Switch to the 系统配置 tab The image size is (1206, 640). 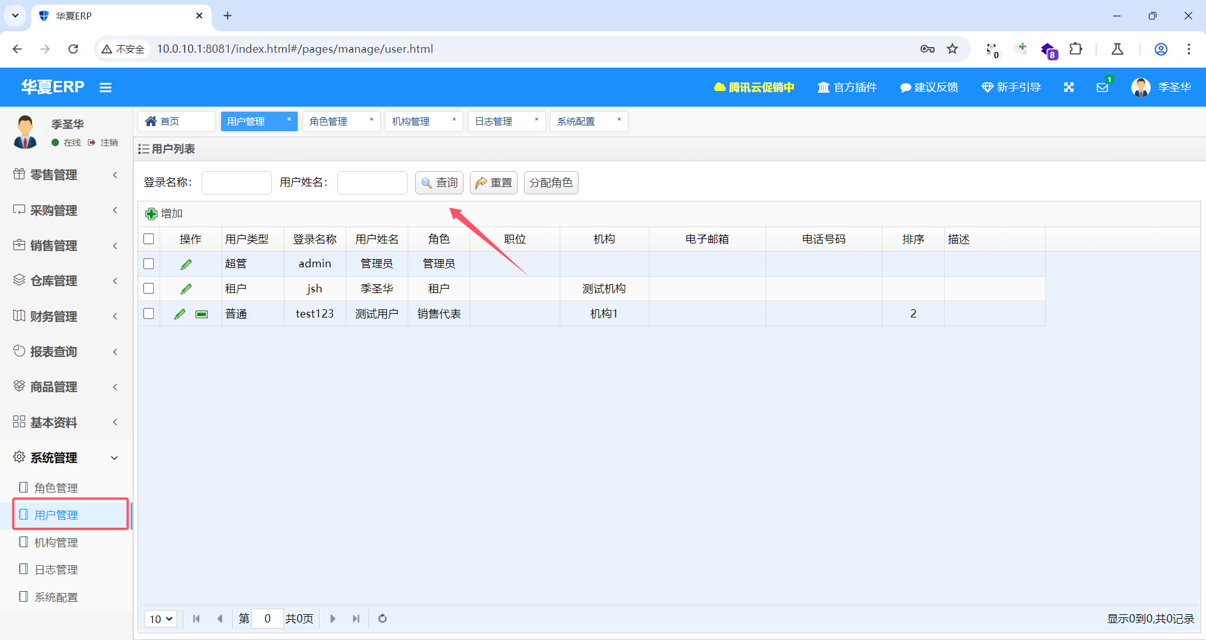(576, 121)
